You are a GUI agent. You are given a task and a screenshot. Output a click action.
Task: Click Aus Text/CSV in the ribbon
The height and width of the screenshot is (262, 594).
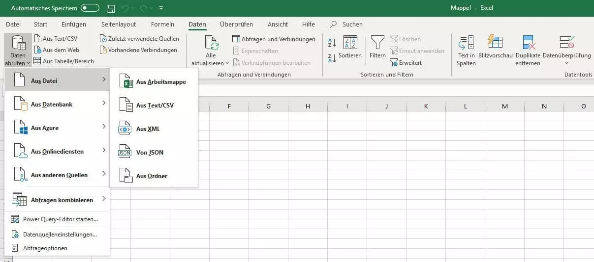pyautogui.click(x=56, y=38)
